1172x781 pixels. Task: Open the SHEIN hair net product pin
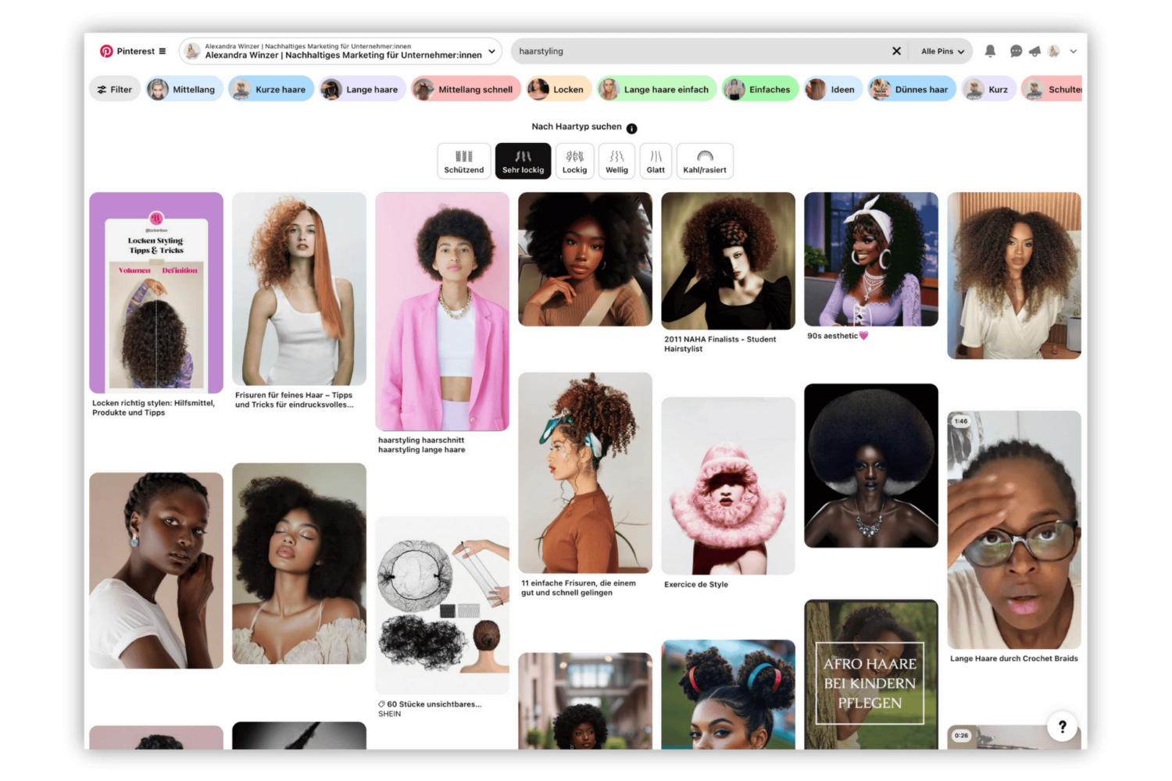click(442, 605)
